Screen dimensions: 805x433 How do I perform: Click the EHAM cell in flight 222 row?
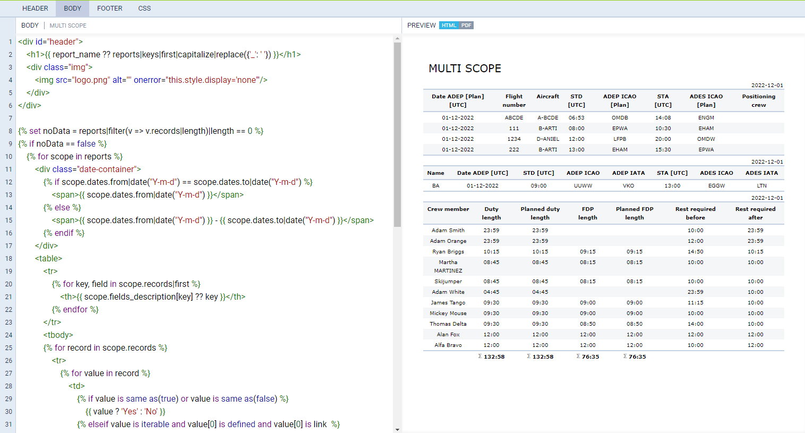[x=620, y=150]
